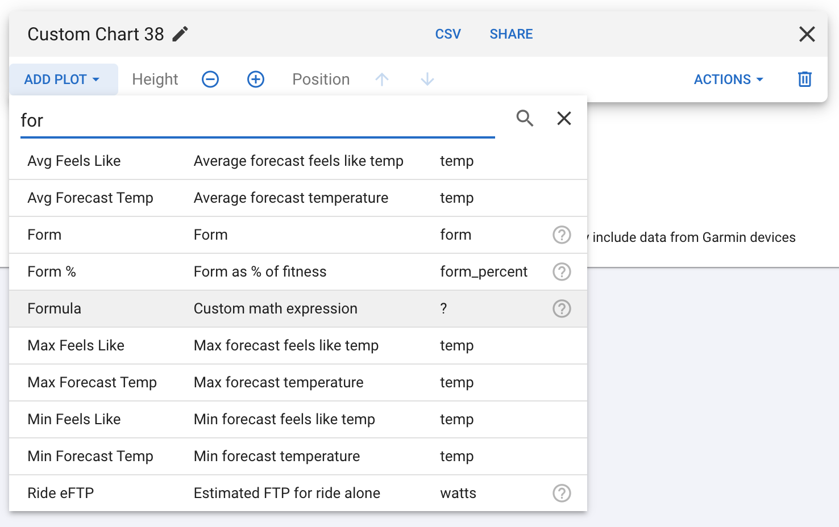Open help icon for Form % row
The width and height of the screenshot is (839, 527).
pyautogui.click(x=562, y=271)
